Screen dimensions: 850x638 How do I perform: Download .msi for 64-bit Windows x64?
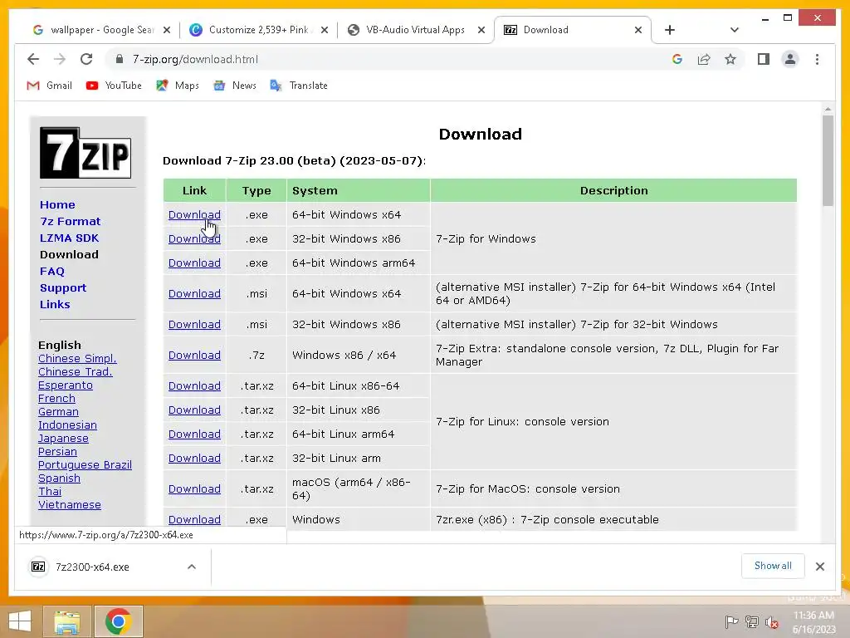coord(194,293)
